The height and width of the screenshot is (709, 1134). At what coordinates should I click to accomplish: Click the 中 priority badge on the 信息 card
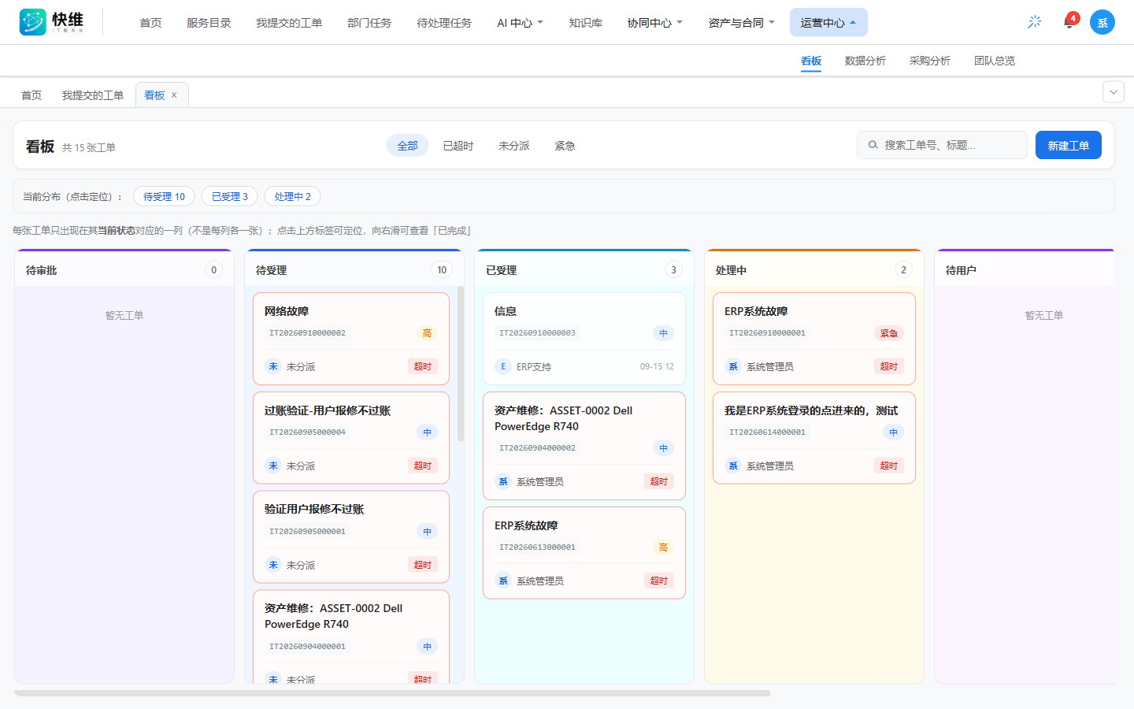point(663,333)
